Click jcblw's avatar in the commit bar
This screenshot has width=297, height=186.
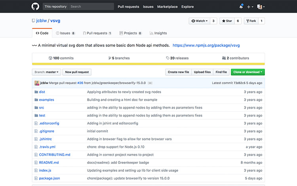(x=37, y=83)
